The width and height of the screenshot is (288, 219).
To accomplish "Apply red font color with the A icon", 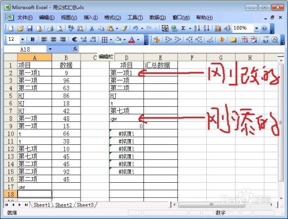I will [132, 40].
